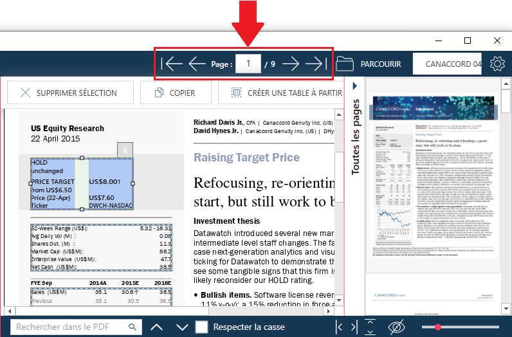Open settings gear icon
512x337 pixels.
pos(497,64)
